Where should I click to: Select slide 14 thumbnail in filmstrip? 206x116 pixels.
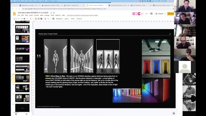pyautogui.click(x=22, y=49)
